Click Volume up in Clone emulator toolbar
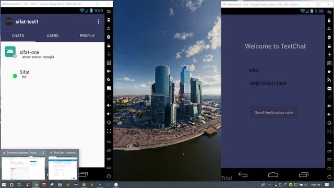 109,105
